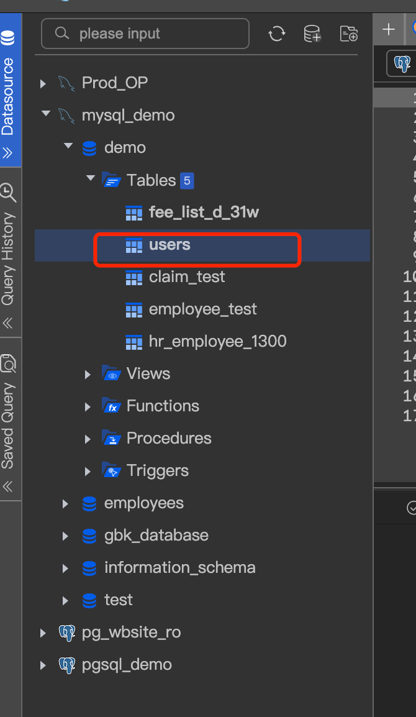Expand the Prod_OP connection
Image resolution: width=416 pixels, height=717 pixels.
tap(43, 83)
